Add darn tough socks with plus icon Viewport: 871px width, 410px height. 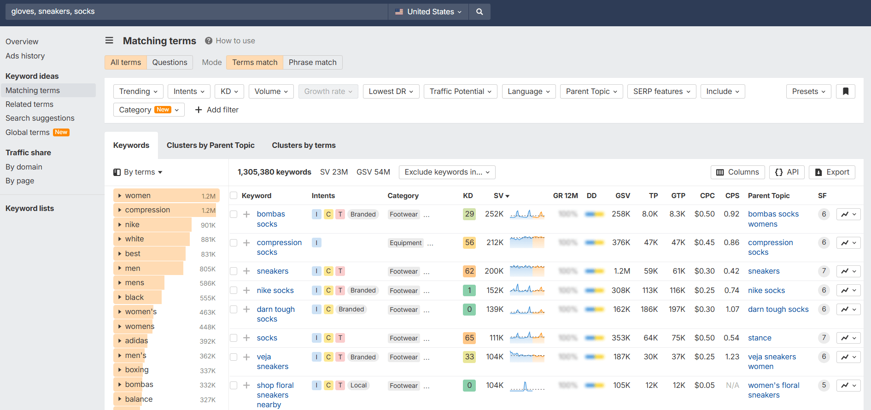coord(247,309)
